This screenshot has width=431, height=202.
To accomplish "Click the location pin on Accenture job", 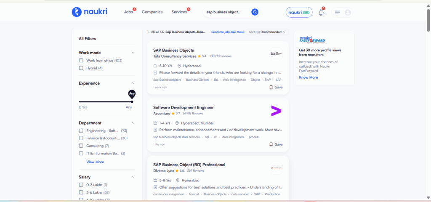I will (x=177, y=123).
